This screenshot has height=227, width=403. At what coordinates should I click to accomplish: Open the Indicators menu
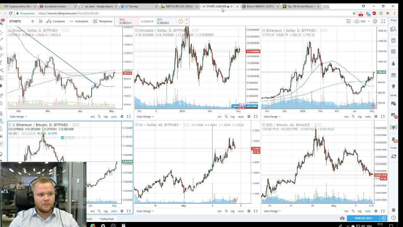[79, 21]
